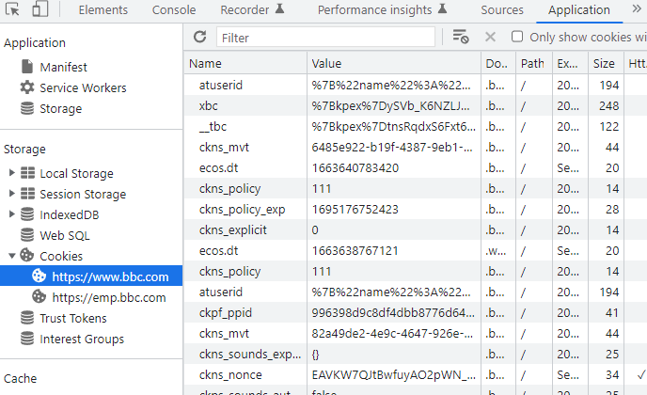Enable Only show cookies with issue checkbox
647x395 pixels.
tap(517, 37)
